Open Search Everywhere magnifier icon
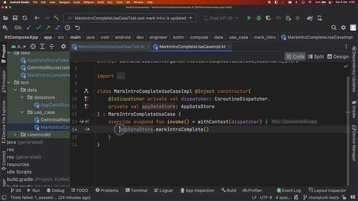The height and width of the screenshot is (201, 358). click(x=333, y=27)
